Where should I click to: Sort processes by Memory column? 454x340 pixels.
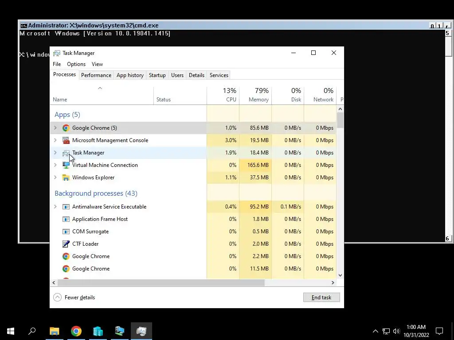tap(255, 96)
